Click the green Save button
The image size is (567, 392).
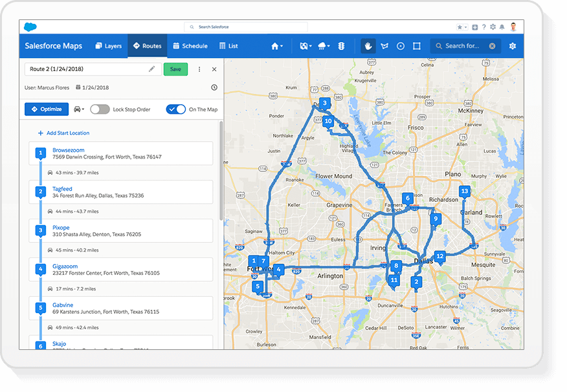coord(175,69)
